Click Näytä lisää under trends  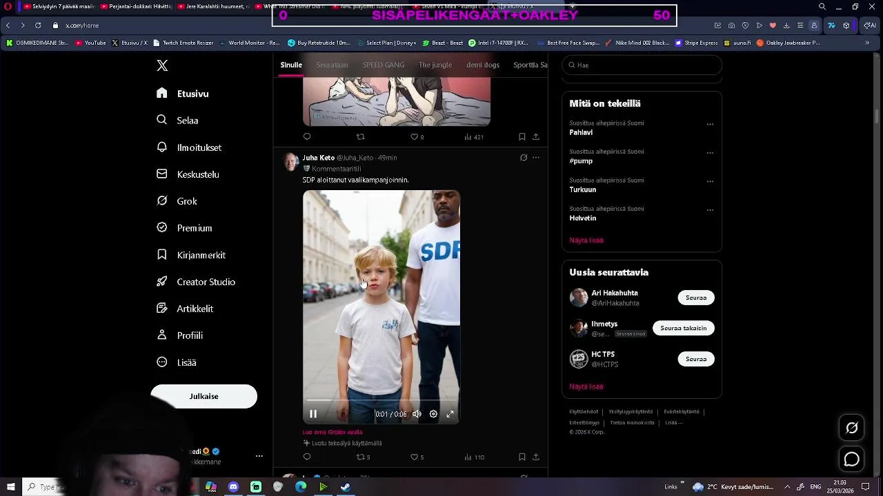tap(586, 240)
